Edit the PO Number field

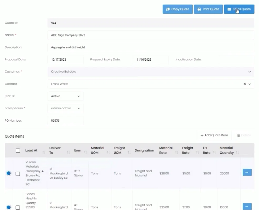(65, 121)
